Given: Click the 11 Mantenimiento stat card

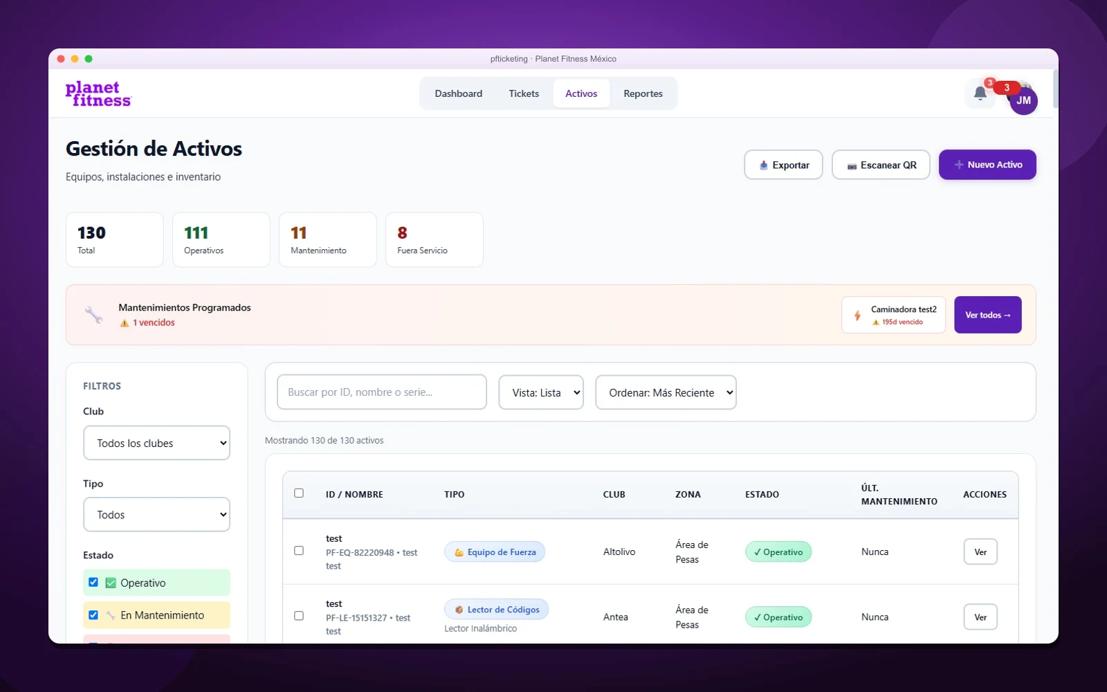Looking at the screenshot, I should (x=328, y=239).
